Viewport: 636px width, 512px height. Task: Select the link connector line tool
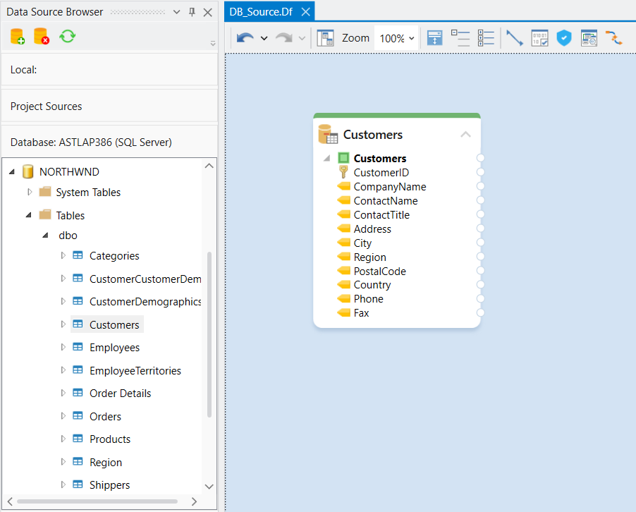click(515, 38)
